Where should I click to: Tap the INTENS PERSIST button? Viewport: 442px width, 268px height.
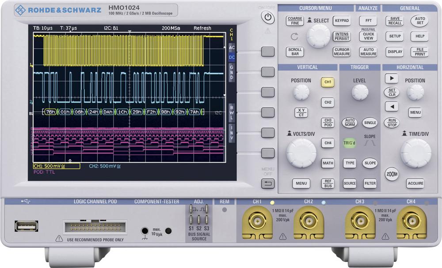coord(342,36)
